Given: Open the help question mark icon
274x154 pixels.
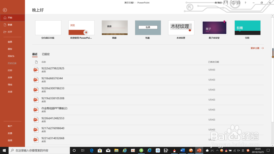Looking at the screenshot, I should point(245,3).
